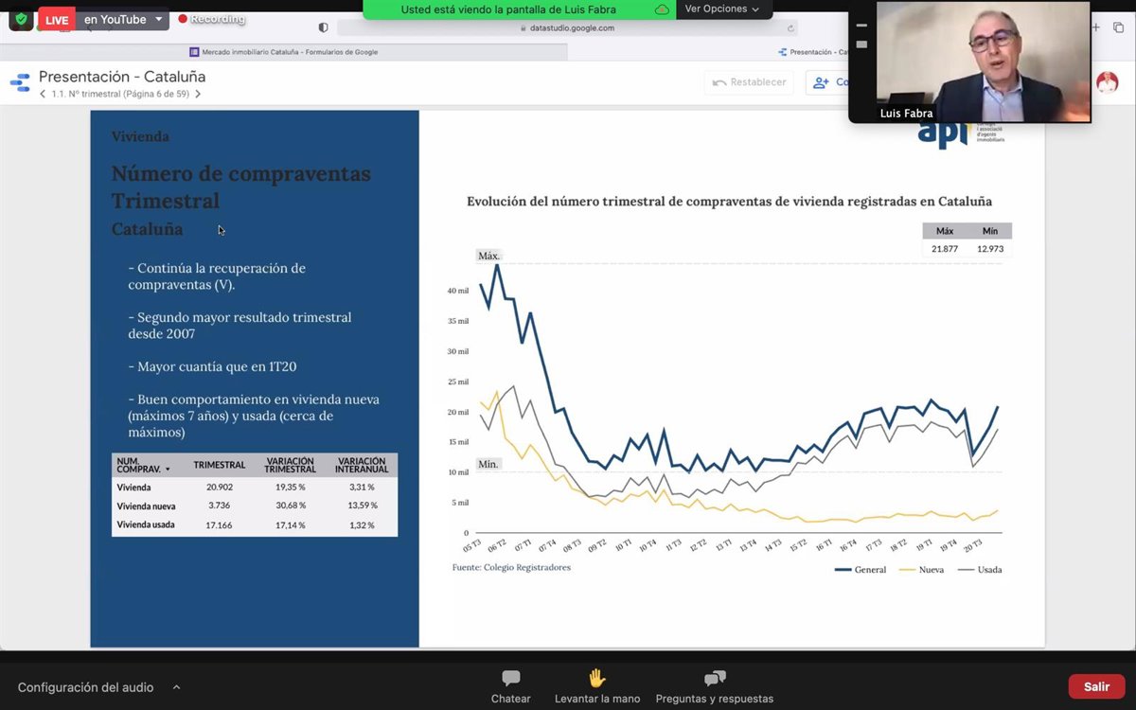The image size is (1136, 710).
Task: Go to the next report page arrow
Action: tap(198, 95)
